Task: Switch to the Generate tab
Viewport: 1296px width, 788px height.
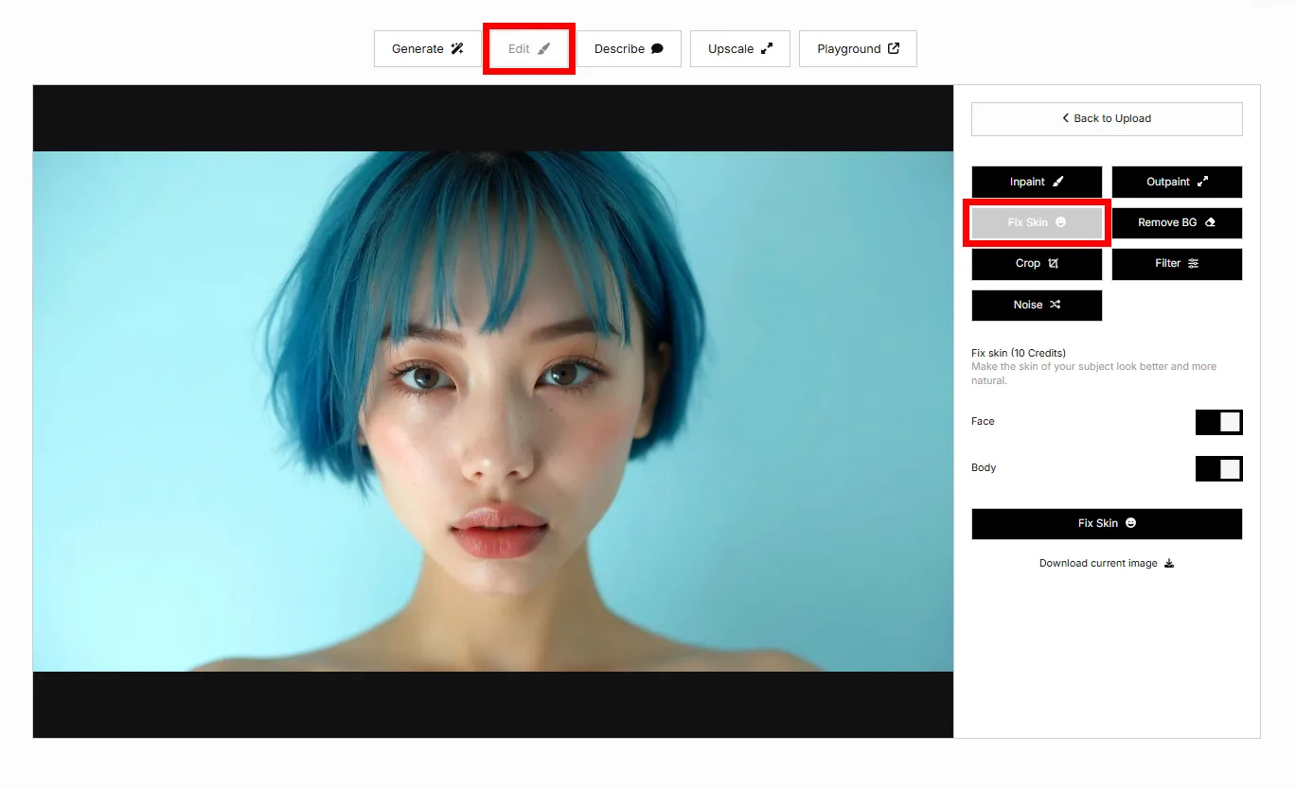Action: click(428, 48)
